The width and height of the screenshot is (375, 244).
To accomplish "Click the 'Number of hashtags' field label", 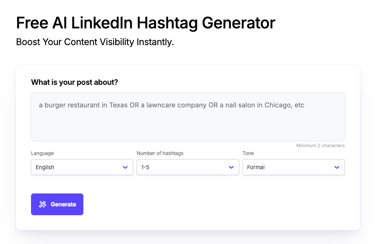I will [160, 153].
